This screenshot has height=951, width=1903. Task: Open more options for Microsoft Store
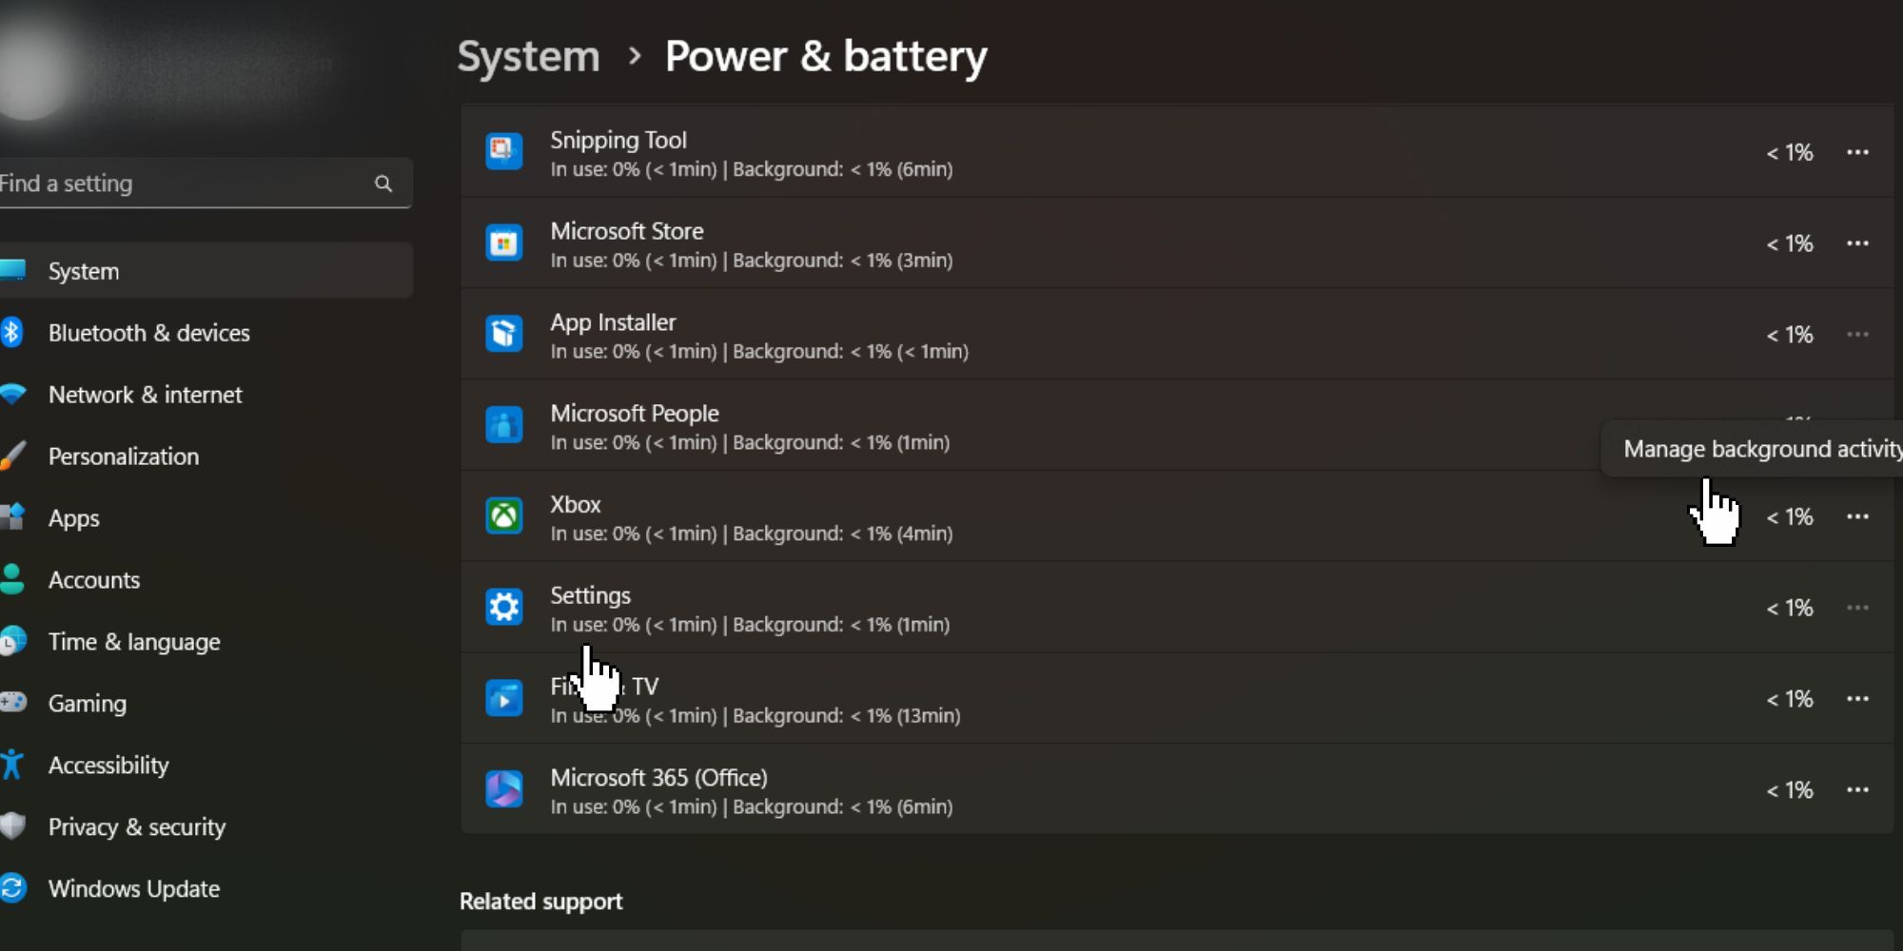pyautogui.click(x=1857, y=243)
